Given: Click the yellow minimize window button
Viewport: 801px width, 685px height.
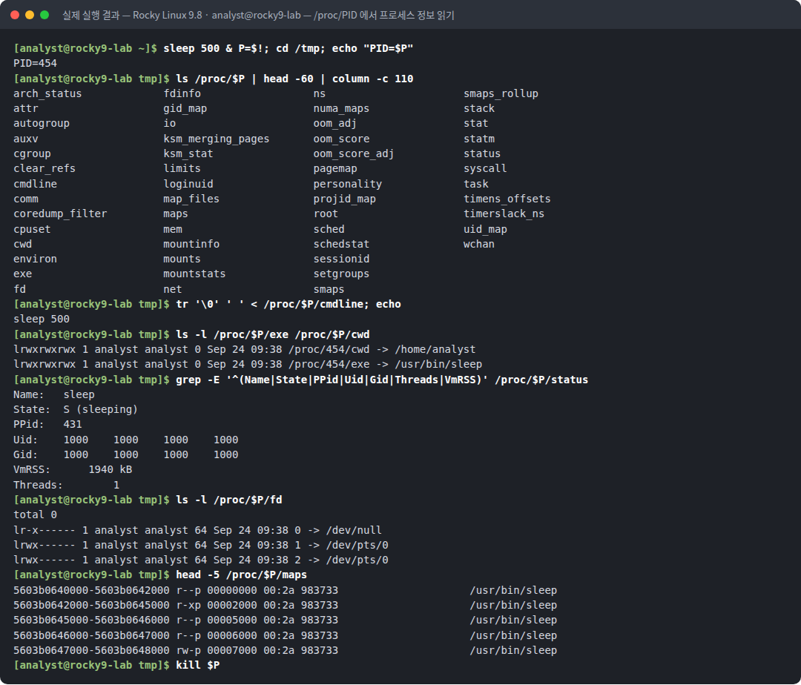Looking at the screenshot, I should tap(30, 15).
